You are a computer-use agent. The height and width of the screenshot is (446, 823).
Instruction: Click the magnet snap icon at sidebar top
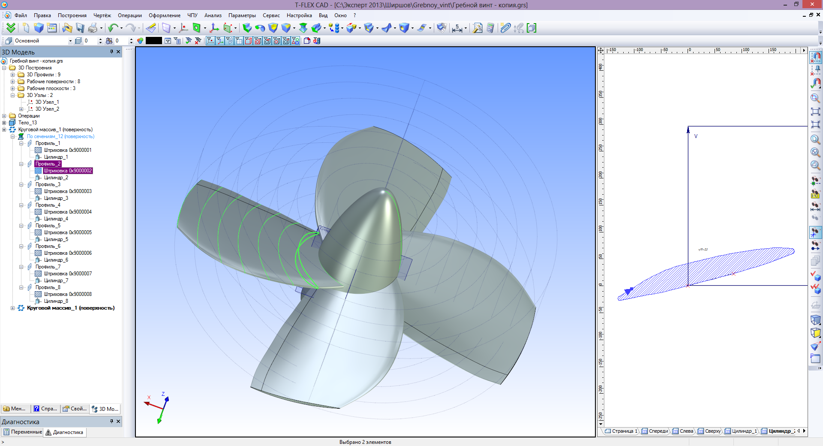pyautogui.click(x=815, y=57)
